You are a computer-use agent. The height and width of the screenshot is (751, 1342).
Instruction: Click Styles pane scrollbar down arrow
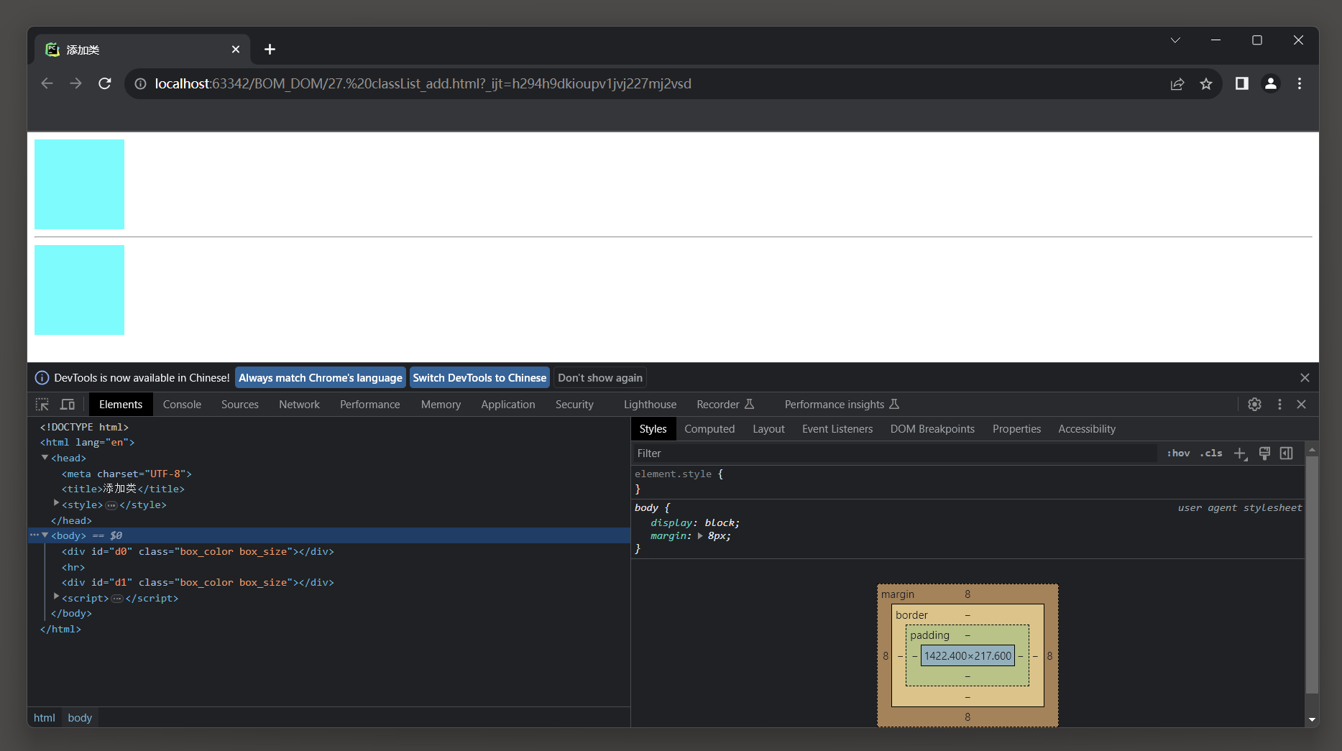pos(1312,719)
